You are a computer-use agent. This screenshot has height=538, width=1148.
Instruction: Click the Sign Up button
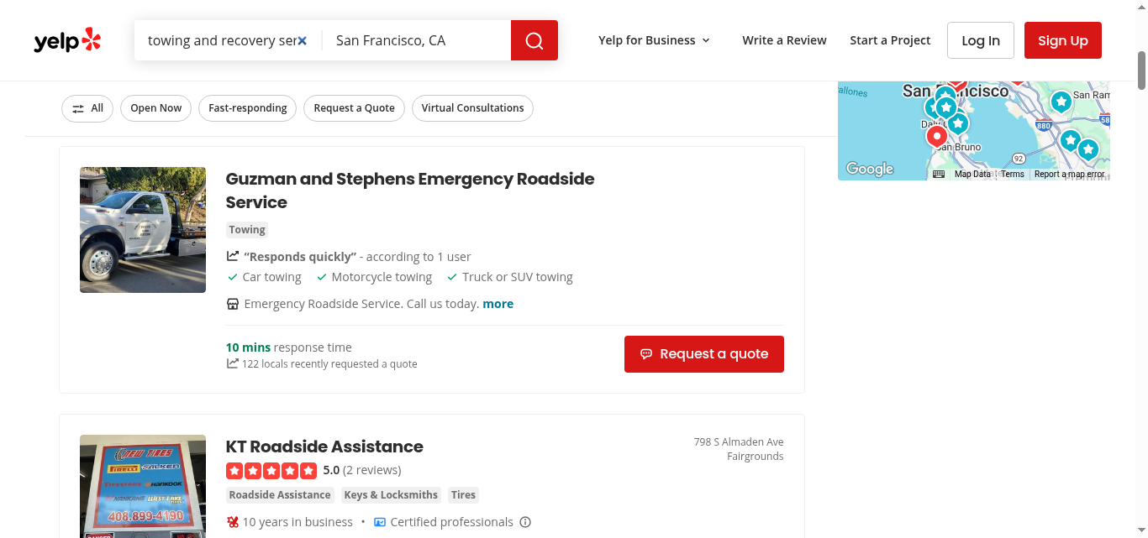[1063, 40]
